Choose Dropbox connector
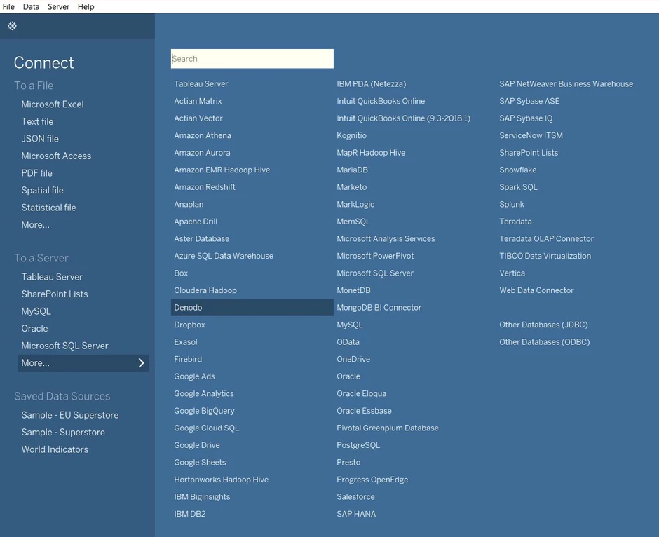Image resolution: width=659 pixels, height=537 pixels. pos(189,325)
